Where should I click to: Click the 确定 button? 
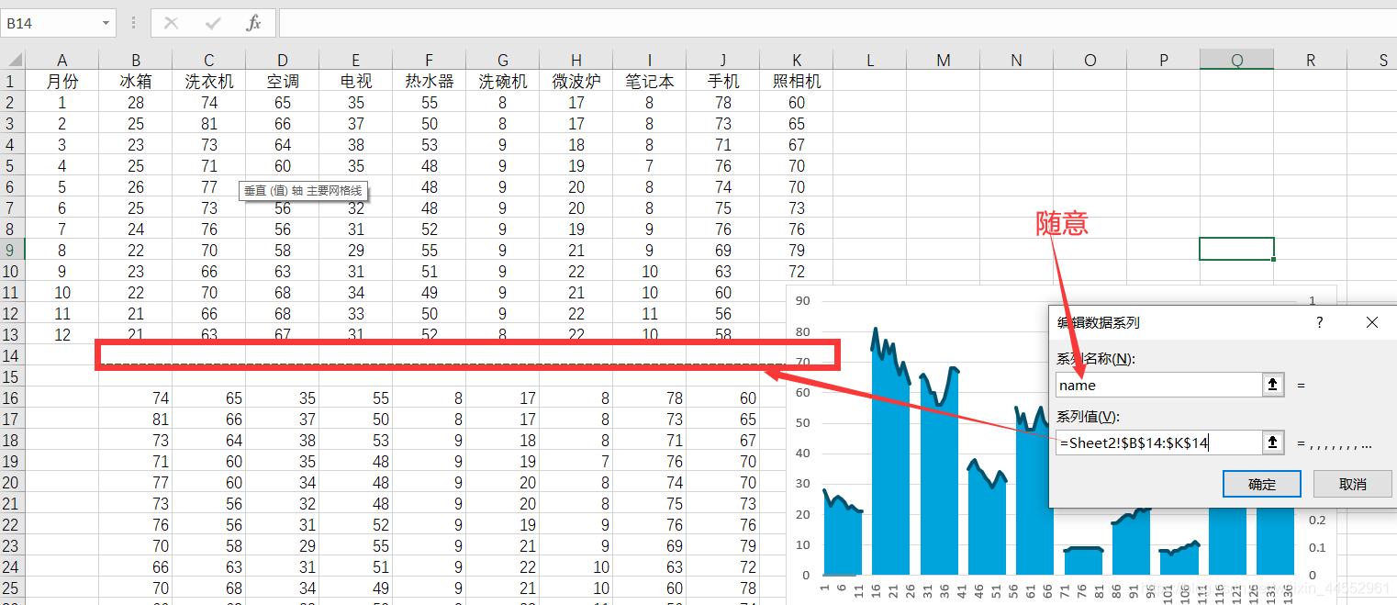(x=1262, y=484)
